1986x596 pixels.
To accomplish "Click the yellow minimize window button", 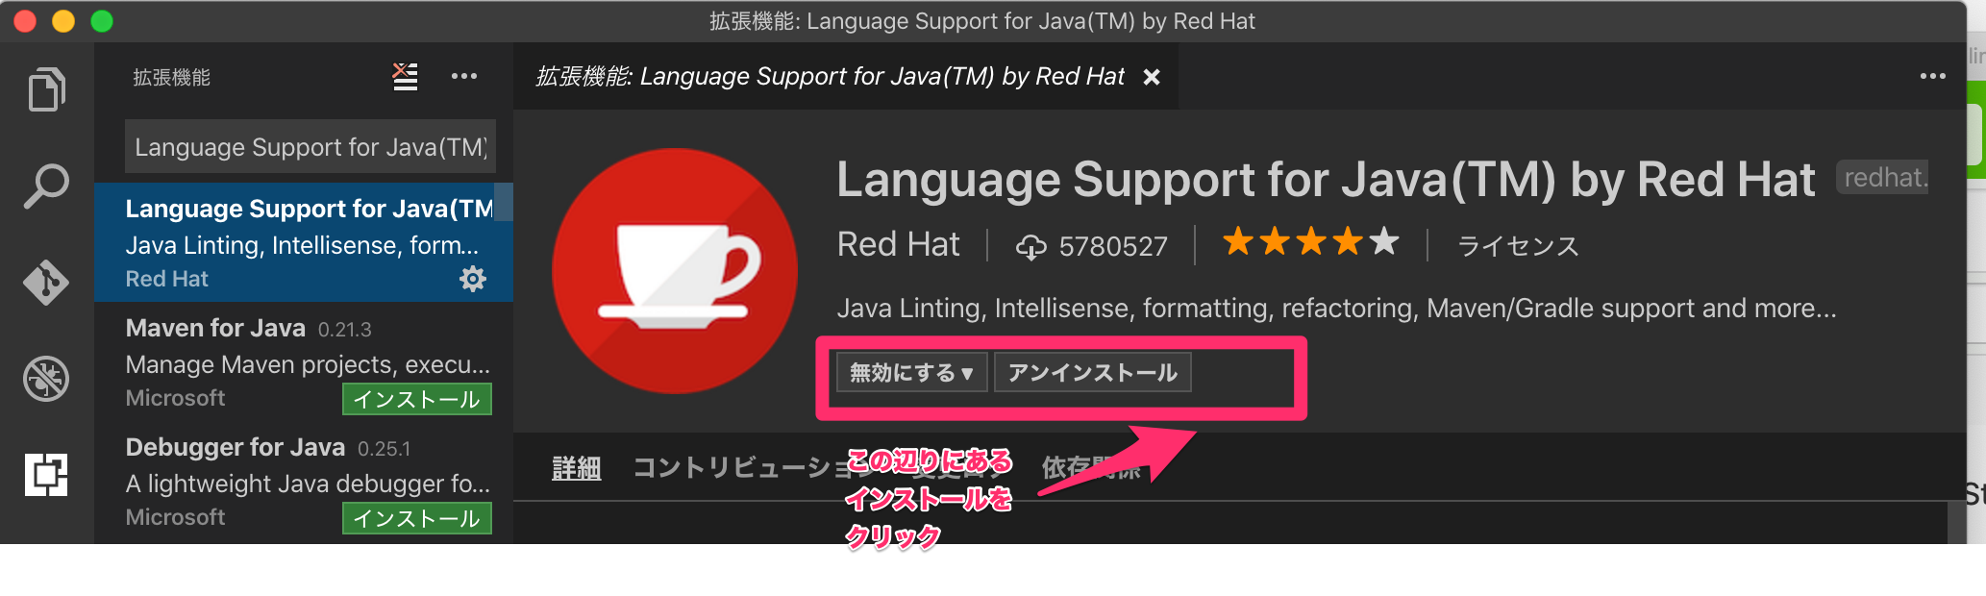I will pyautogui.click(x=63, y=21).
